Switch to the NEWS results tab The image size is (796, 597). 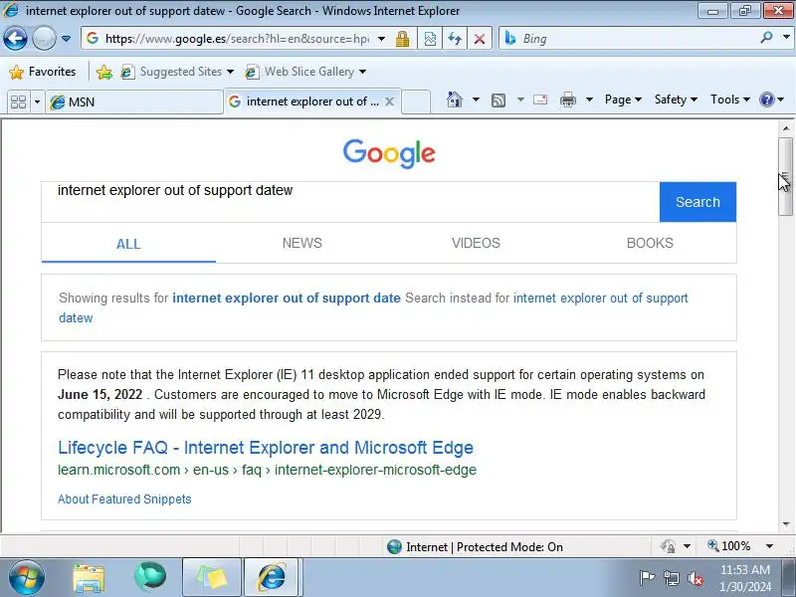coord(302,243)
